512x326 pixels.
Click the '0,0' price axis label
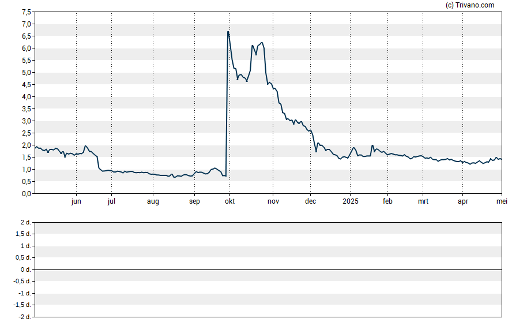click(x=27, y=194)
